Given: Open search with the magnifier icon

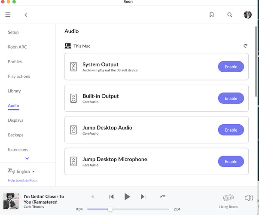Looking at the screenshot, I should [230, 15].
